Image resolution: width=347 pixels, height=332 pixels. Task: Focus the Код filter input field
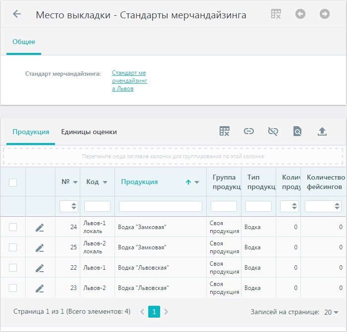97,206
